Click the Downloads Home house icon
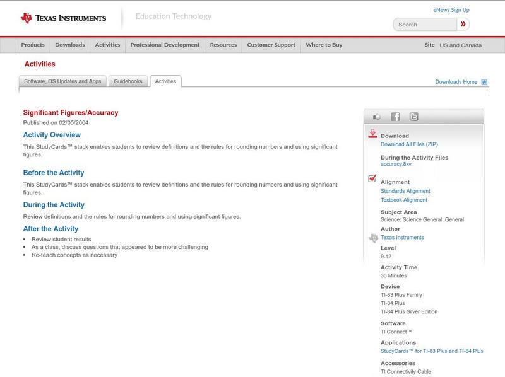 coord(484,82)
